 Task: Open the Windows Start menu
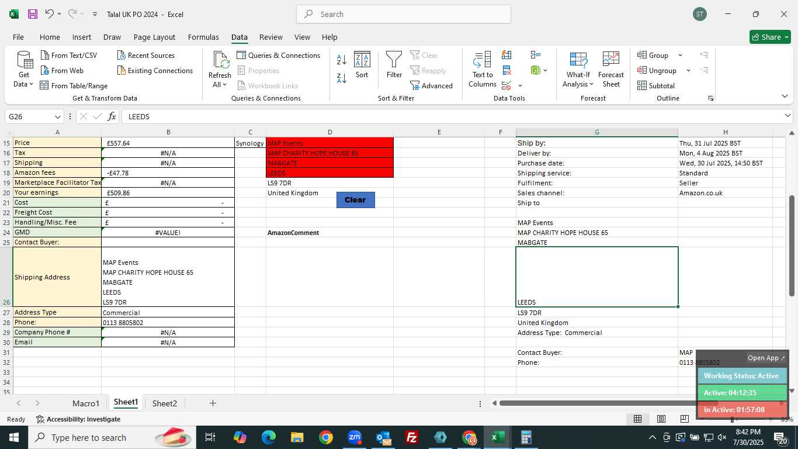coord(13,437)
